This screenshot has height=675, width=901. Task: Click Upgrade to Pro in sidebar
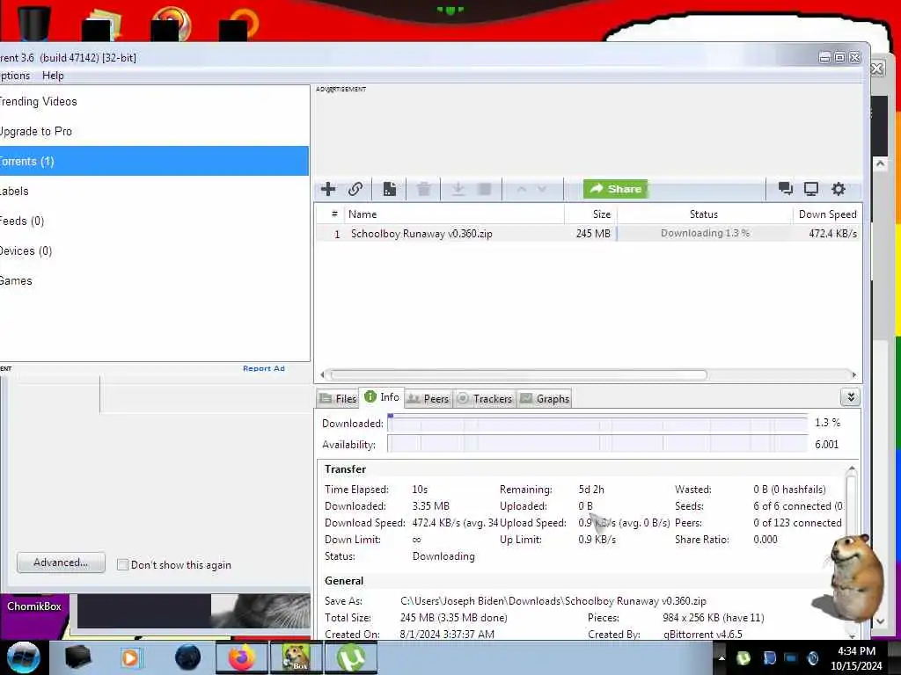(154, 132)
